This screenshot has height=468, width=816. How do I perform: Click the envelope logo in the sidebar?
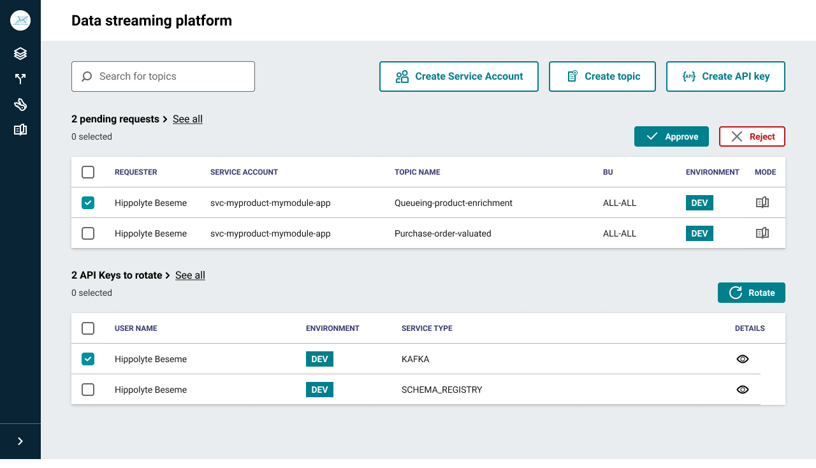click(20, 20)
